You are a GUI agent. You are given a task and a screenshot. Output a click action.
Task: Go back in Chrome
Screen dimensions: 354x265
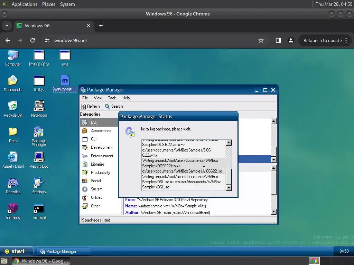[x=8, y=41]
